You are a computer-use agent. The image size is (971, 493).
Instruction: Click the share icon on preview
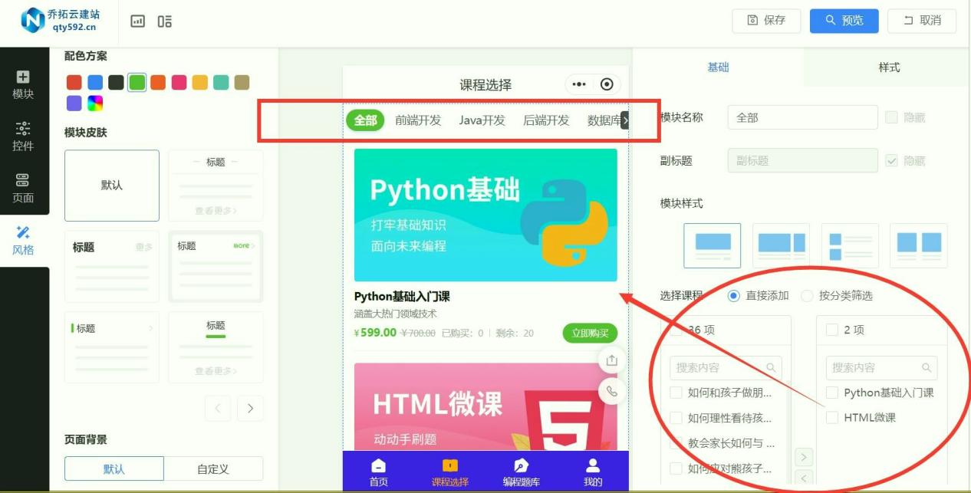point(611,360)
